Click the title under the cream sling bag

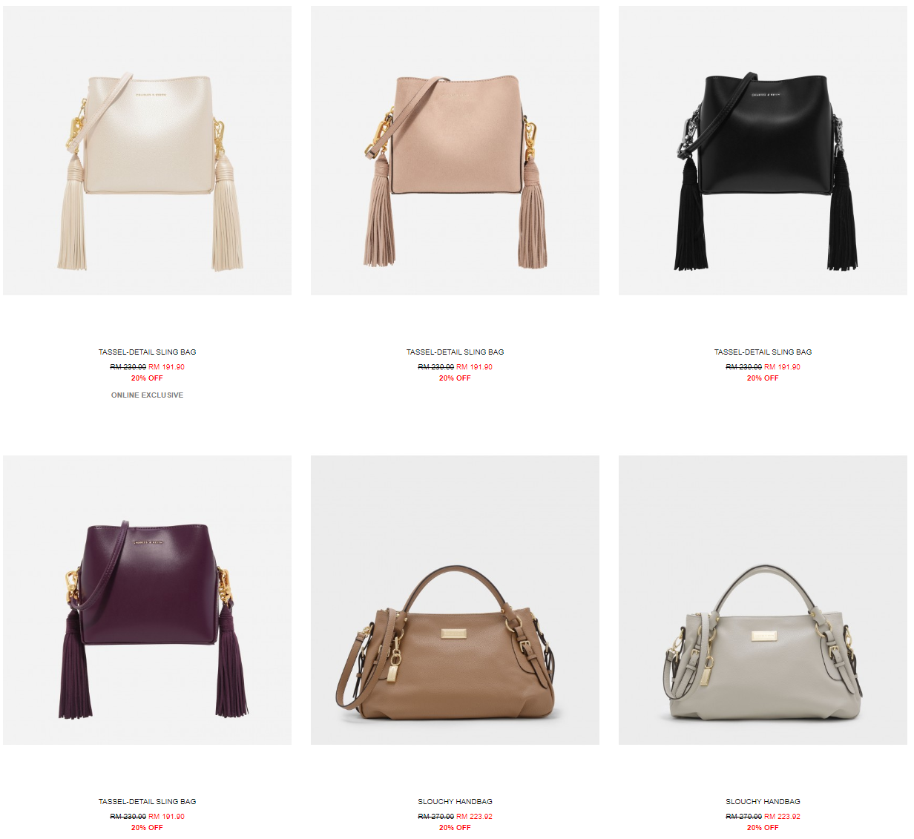tap(147, 352)
